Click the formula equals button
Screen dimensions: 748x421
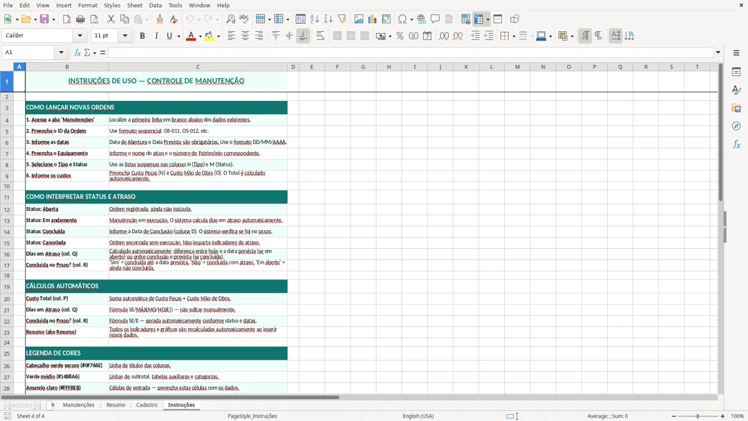coord(103,52)
